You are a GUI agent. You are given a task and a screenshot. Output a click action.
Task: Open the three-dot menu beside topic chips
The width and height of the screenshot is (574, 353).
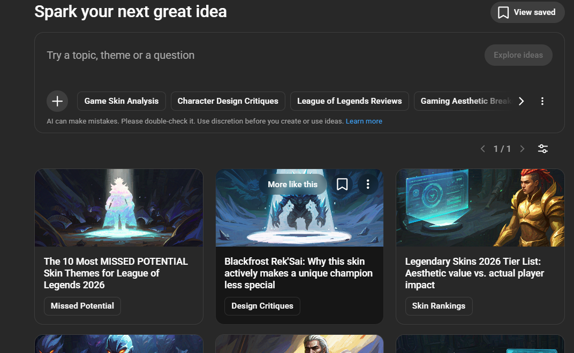pyautogui.click(x=542, y=101)
